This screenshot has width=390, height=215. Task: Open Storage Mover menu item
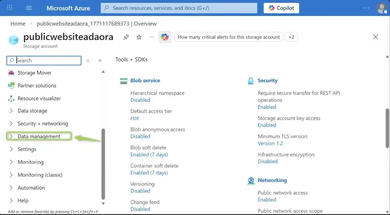(x=35, y=73)
